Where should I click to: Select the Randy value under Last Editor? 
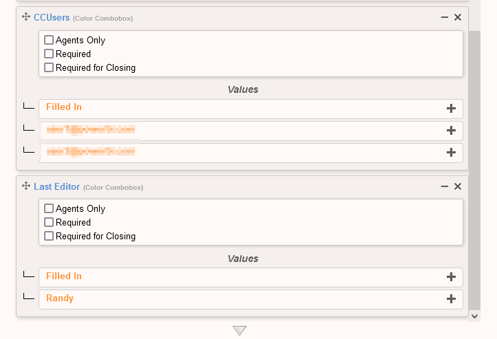[x=60, y=298]
